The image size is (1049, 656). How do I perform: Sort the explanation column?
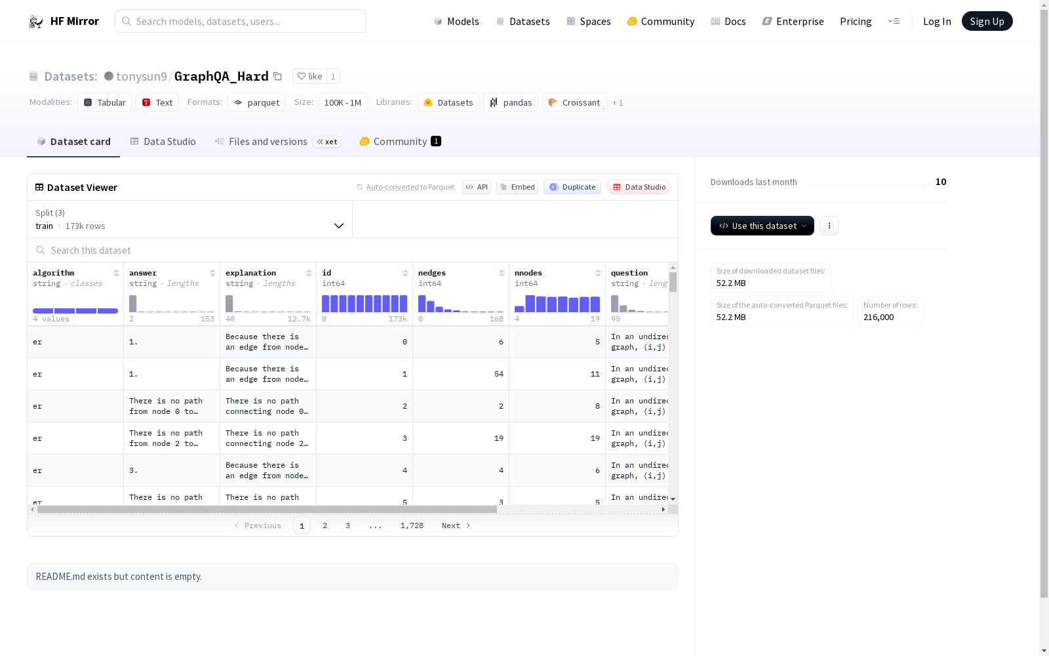pos(309,273)
